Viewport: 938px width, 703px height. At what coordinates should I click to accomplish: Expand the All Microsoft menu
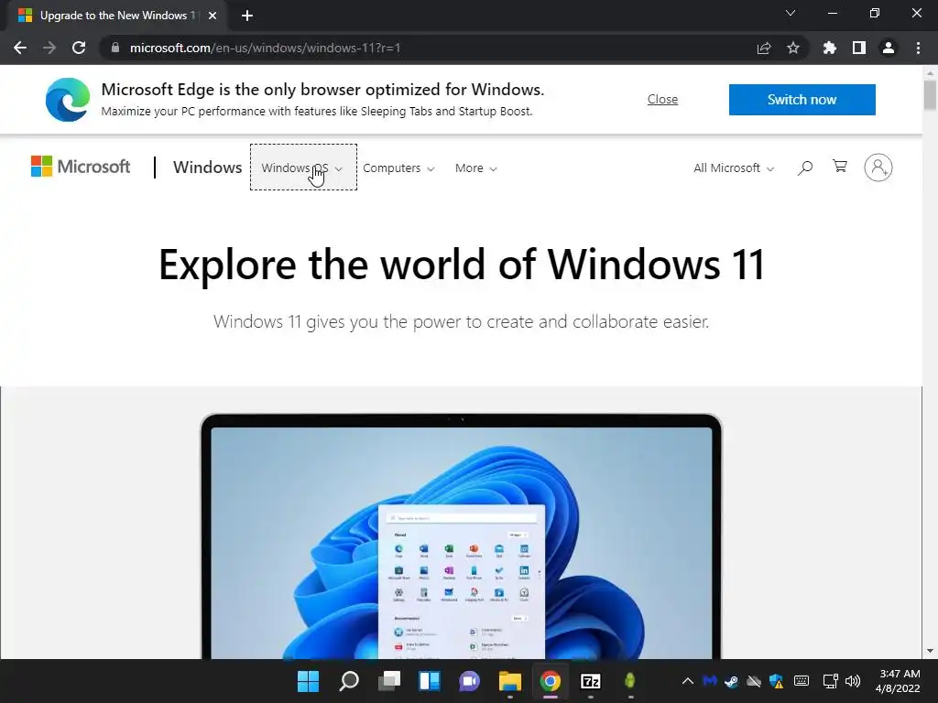[x=734, y=168]
